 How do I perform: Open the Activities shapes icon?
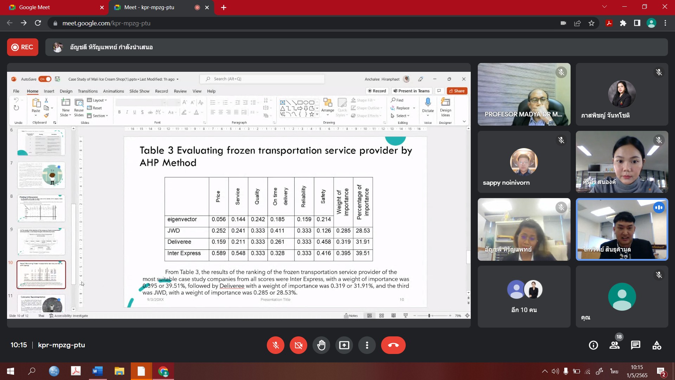coord(656,345)
